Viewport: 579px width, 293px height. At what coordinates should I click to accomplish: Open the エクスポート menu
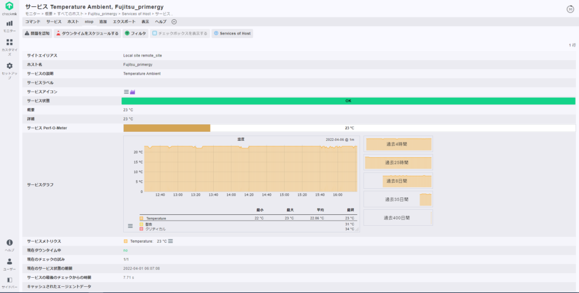[x=124, y=22]
